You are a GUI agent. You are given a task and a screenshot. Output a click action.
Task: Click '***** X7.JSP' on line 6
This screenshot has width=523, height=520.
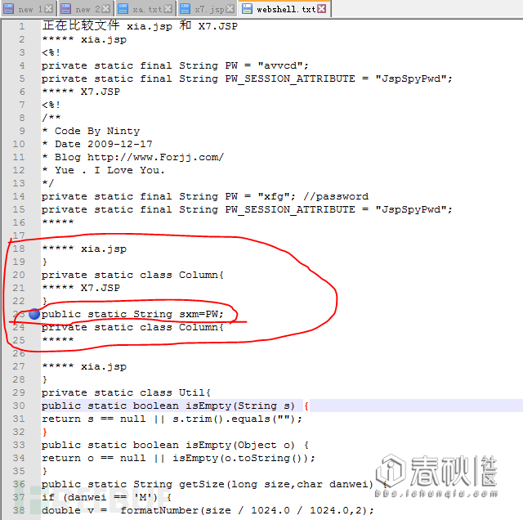81,92
